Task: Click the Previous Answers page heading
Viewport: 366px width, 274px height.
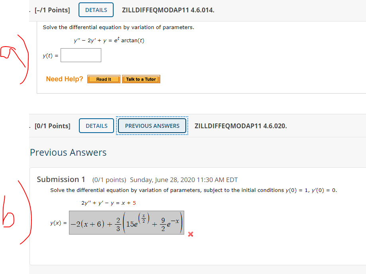Action: coord(68,152)
